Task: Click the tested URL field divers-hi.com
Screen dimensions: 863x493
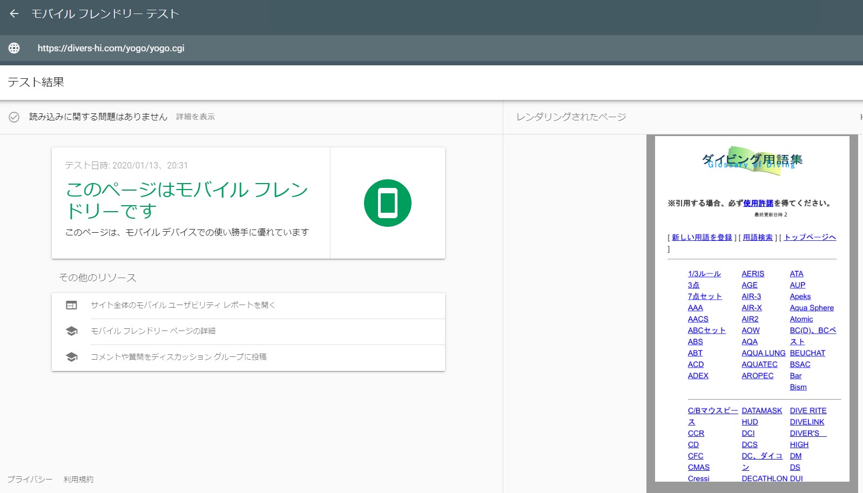Action: point(111,48)
